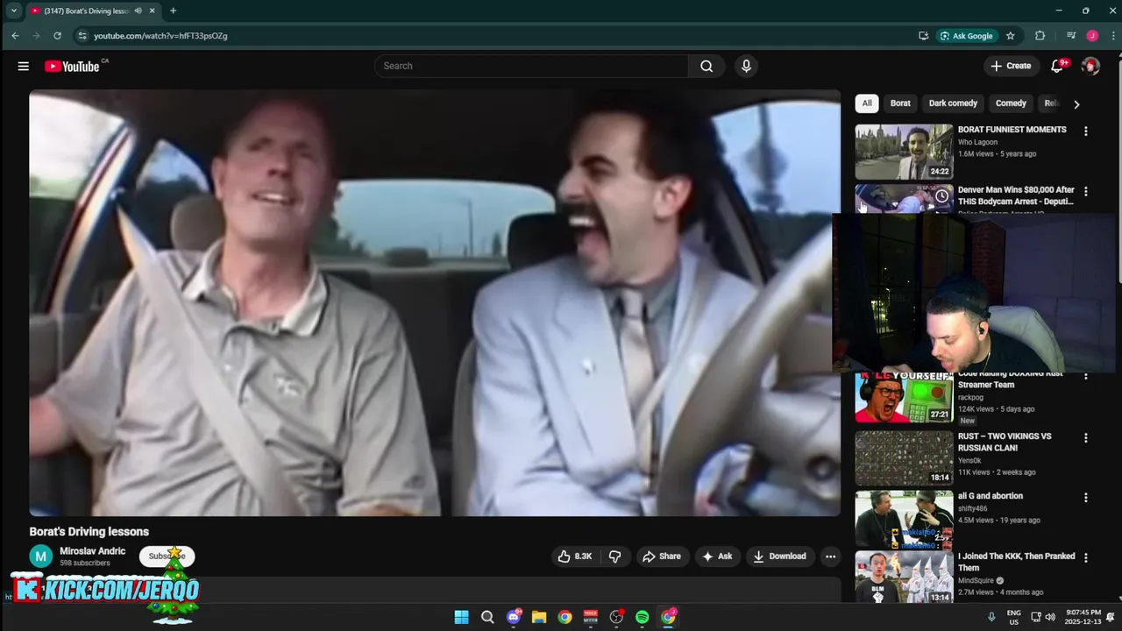Click the Borat video player

click(435, 302)
